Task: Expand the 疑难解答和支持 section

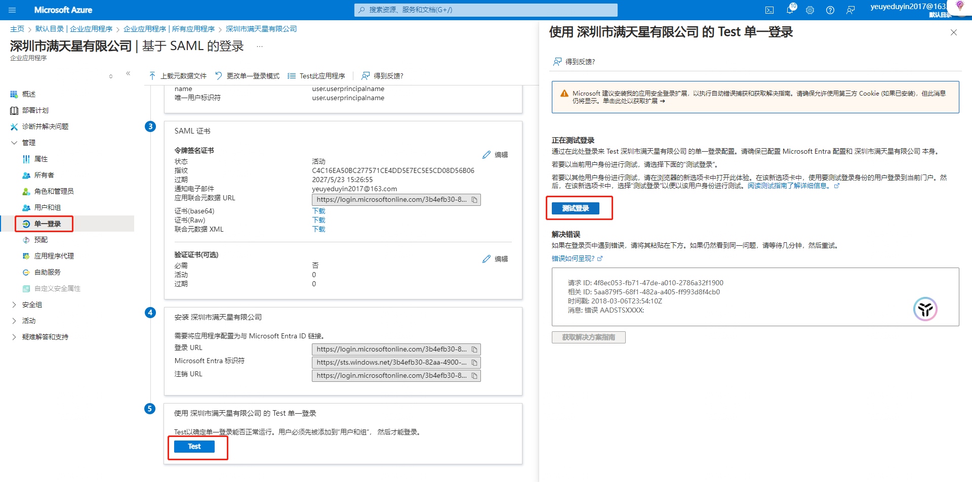Action: pyautogui.click(x=14, y=337)
